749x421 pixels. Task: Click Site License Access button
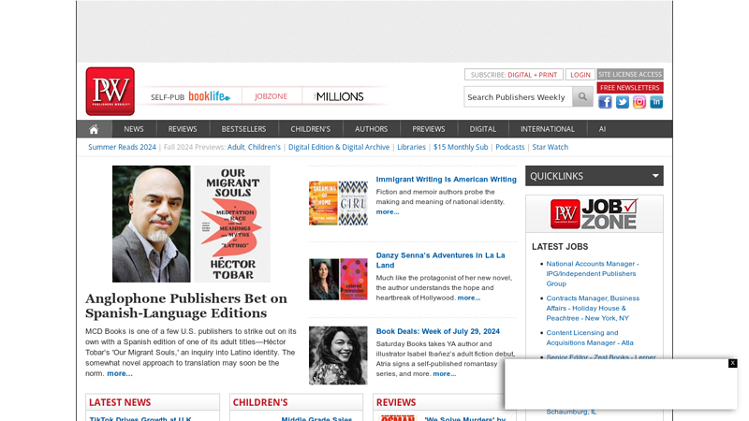tap(630, 75)
